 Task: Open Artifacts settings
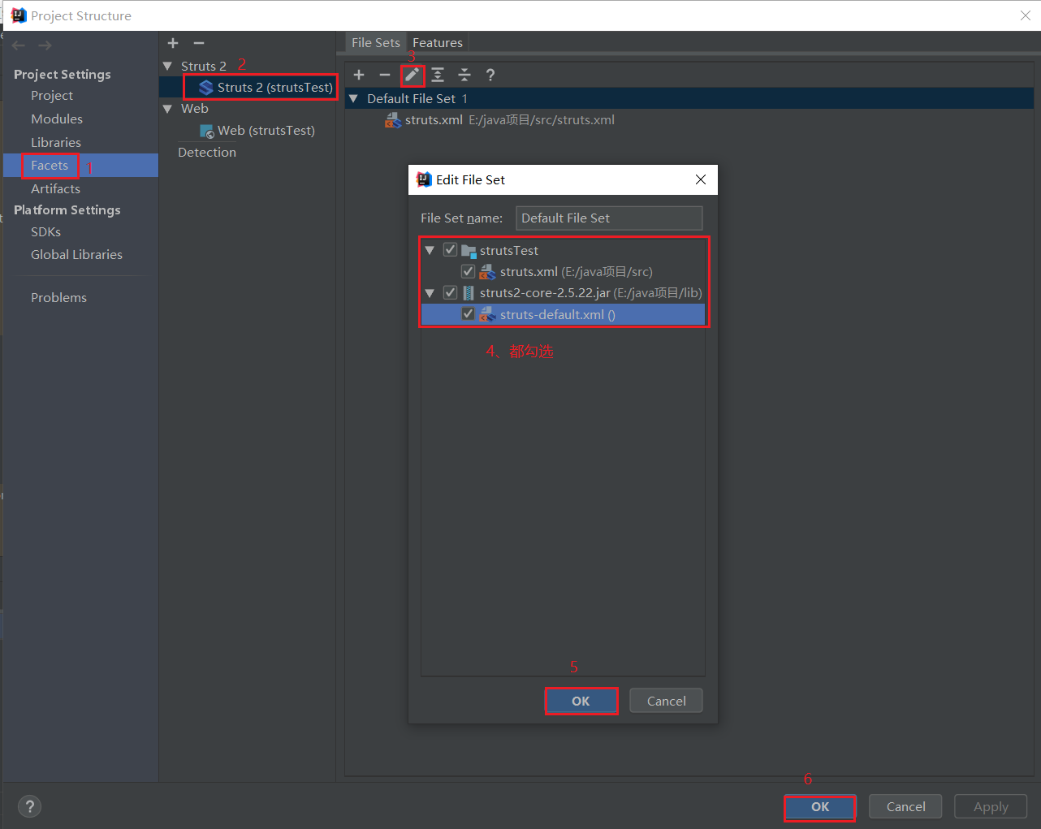point(55,188)
